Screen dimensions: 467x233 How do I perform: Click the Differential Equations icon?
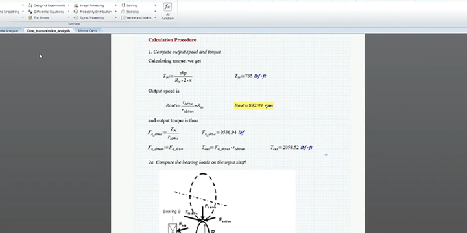(30, 12)
